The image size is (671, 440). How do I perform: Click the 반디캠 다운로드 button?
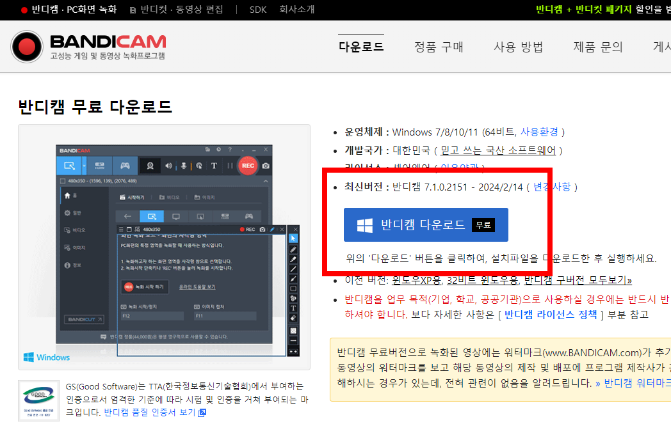[426, 225]
